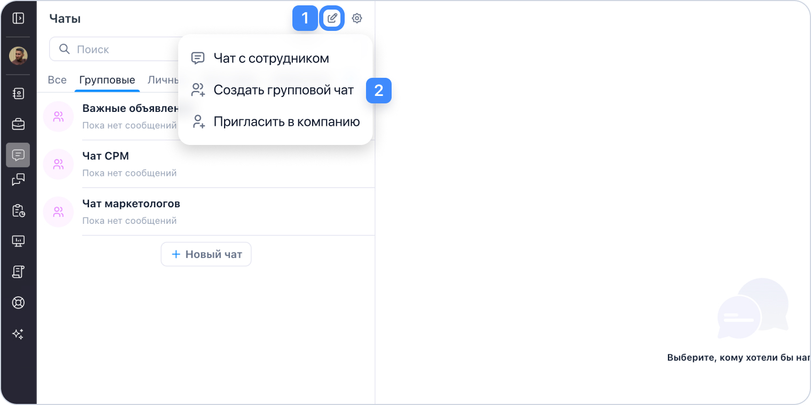Choose Чат с сотрудником menu item
Screen dimensions: 811x405
click(x=271, y=58)
